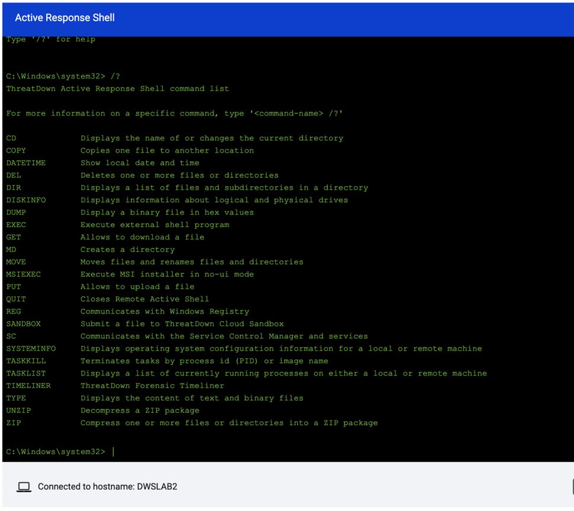Click the COPY command name
This screenshot has height=511, width=574.
pyautogui.click(x=16, y=151)
